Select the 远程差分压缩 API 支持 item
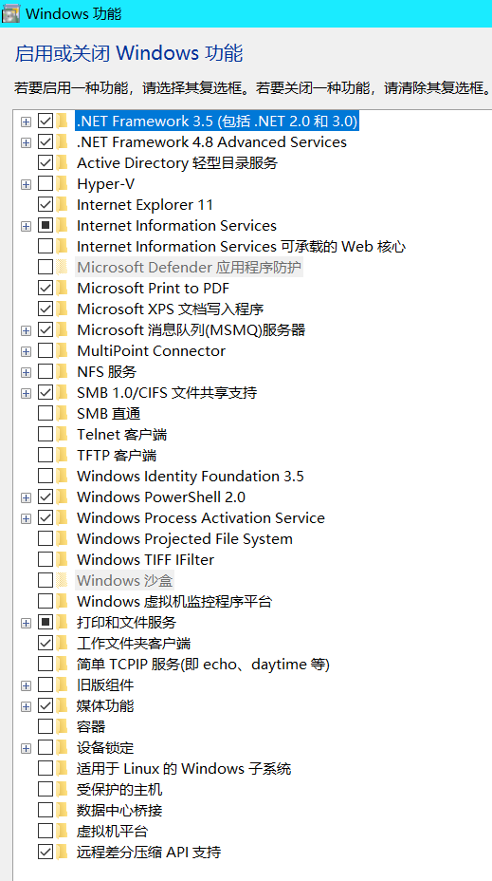 (149, 853)
